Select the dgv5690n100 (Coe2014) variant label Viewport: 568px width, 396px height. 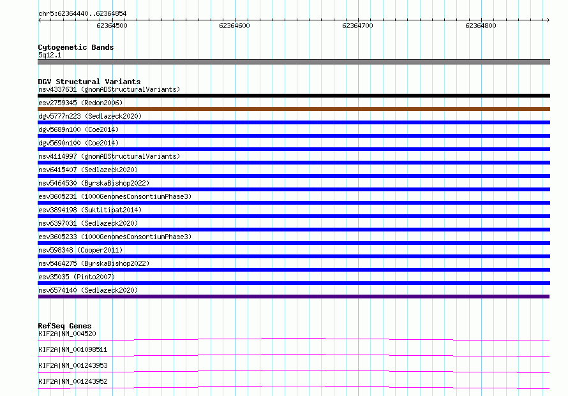pos(78,143)
